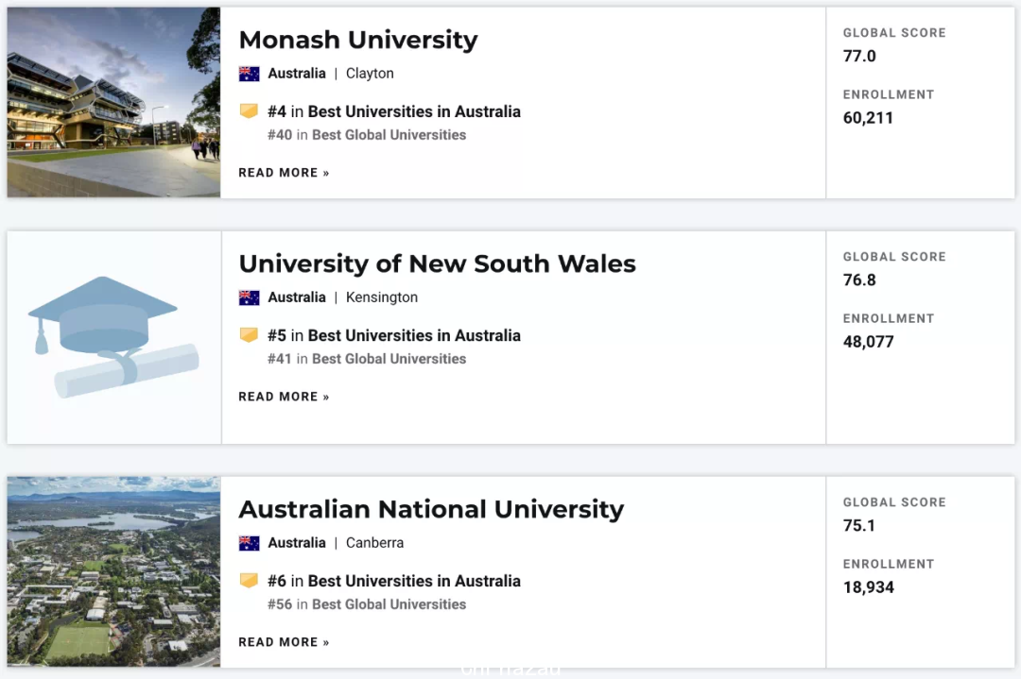The height and width of the screenshot is (679, 1021).
Task: Open the Monash University title link
Action: [358, 40]
